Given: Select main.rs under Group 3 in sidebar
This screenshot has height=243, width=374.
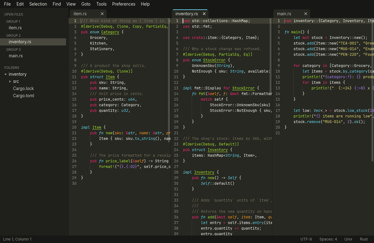Looking at the screenshot, I should coord(33,56).
